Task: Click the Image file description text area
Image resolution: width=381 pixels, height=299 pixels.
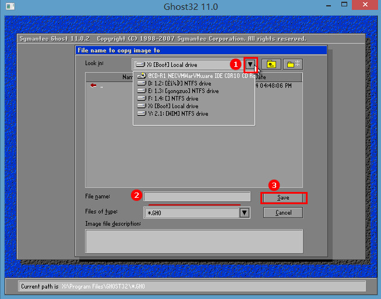Action: (x=194, y=241)
